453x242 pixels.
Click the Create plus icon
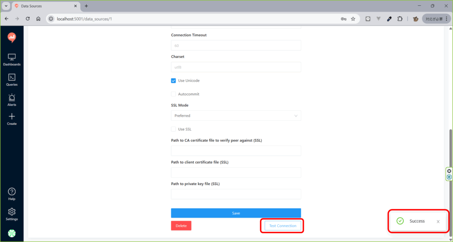pos(12,119)
